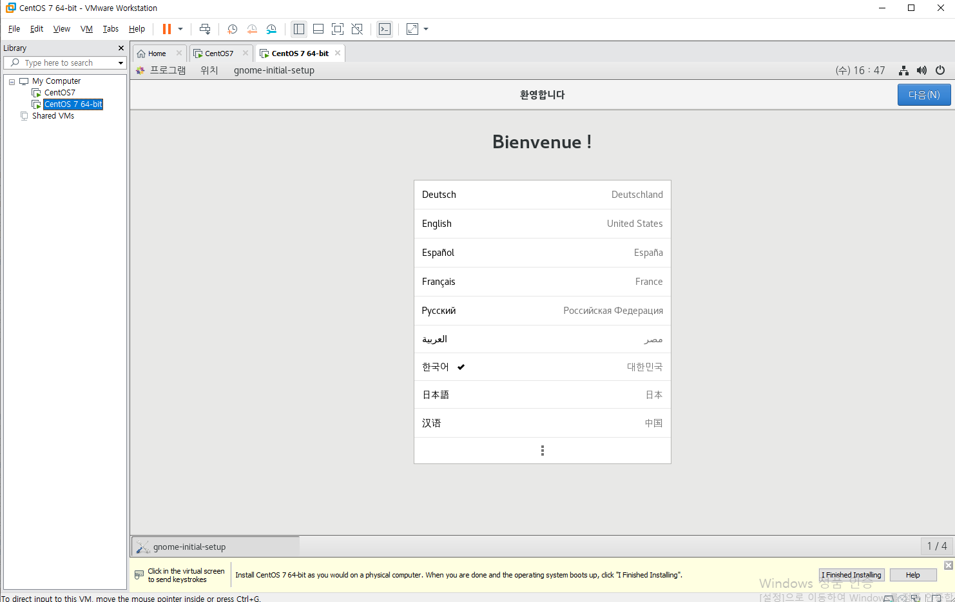Pause the virtual machine with the orange pause icon
This screenshot has width=955, height=602.
(167, 29)
